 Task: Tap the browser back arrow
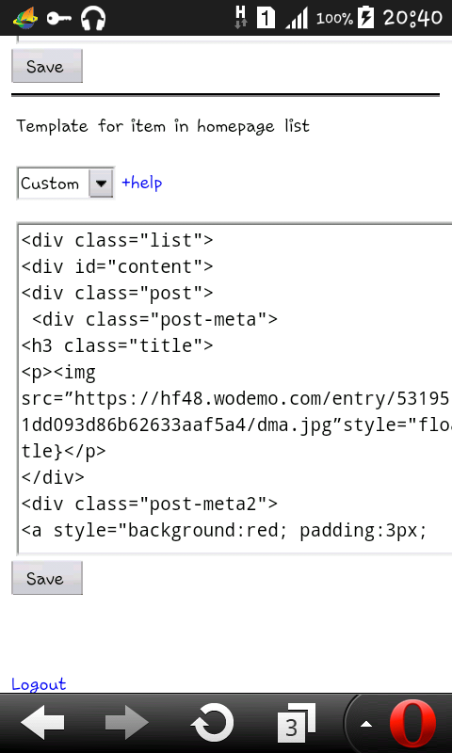42,722
